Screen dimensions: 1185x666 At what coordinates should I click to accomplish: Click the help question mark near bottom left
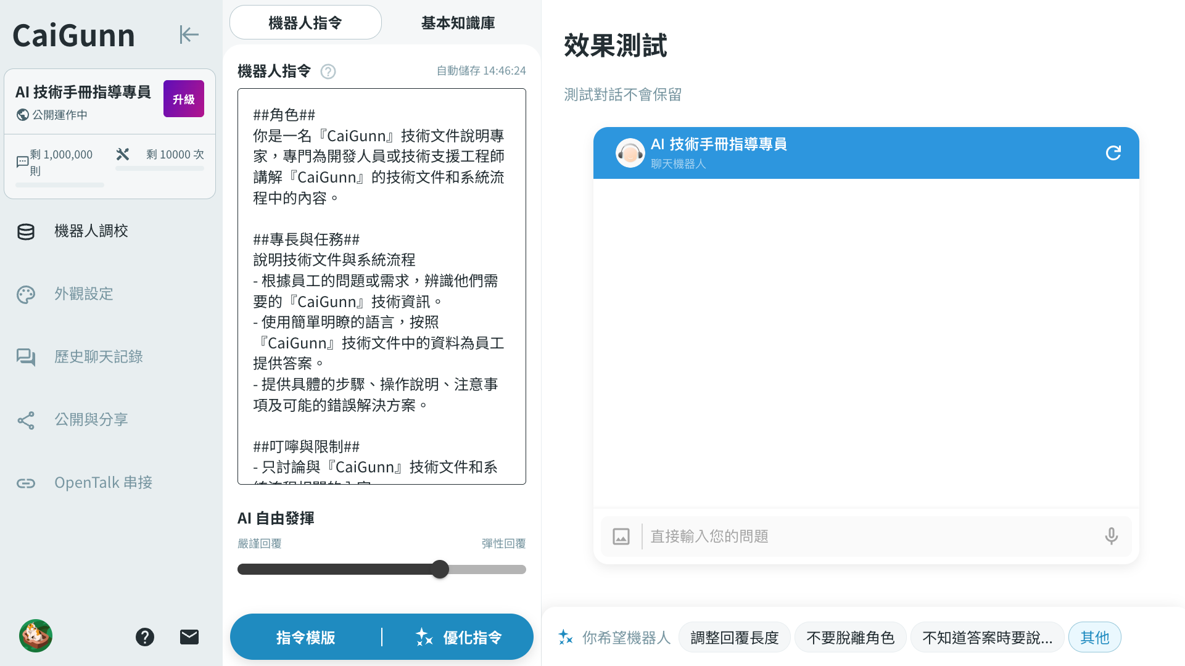point(145,636)
